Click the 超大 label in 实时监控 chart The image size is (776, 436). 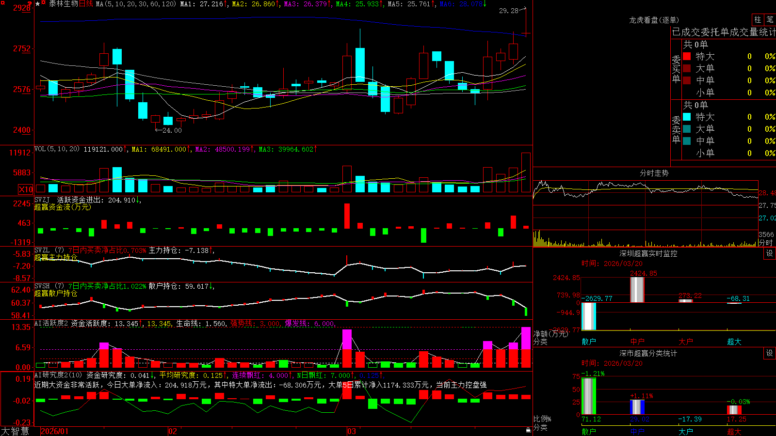point(734,342)
